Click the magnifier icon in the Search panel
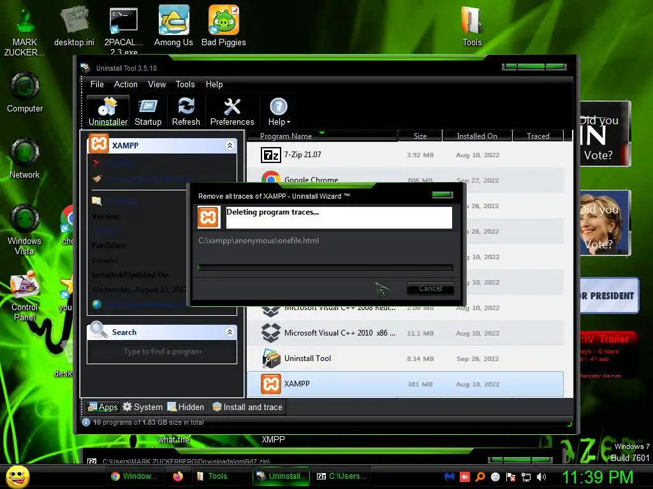The image size is (653, 489). [x=99, y=330]
